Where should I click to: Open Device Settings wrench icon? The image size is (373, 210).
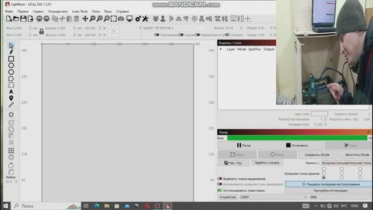145,19
